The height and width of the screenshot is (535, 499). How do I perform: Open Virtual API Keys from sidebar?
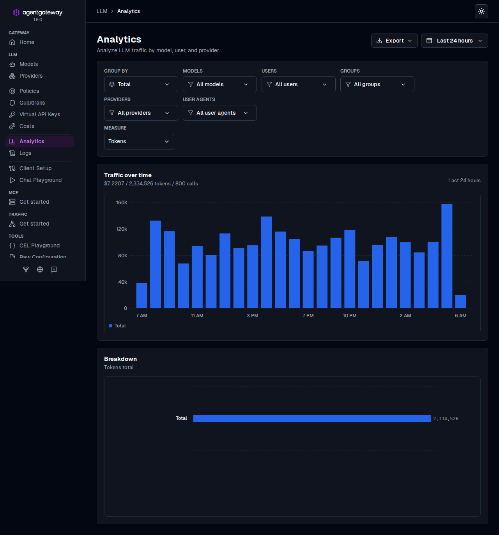pos(40,114)
